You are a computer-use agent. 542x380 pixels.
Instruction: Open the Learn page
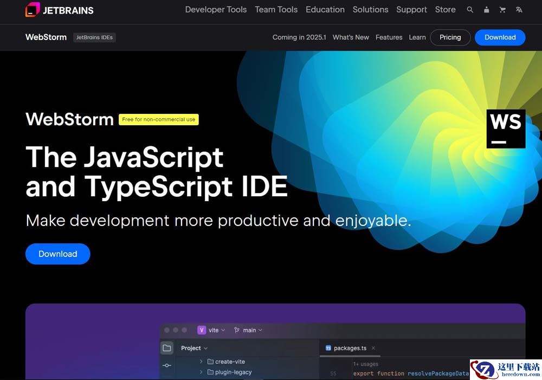[417, 37]
